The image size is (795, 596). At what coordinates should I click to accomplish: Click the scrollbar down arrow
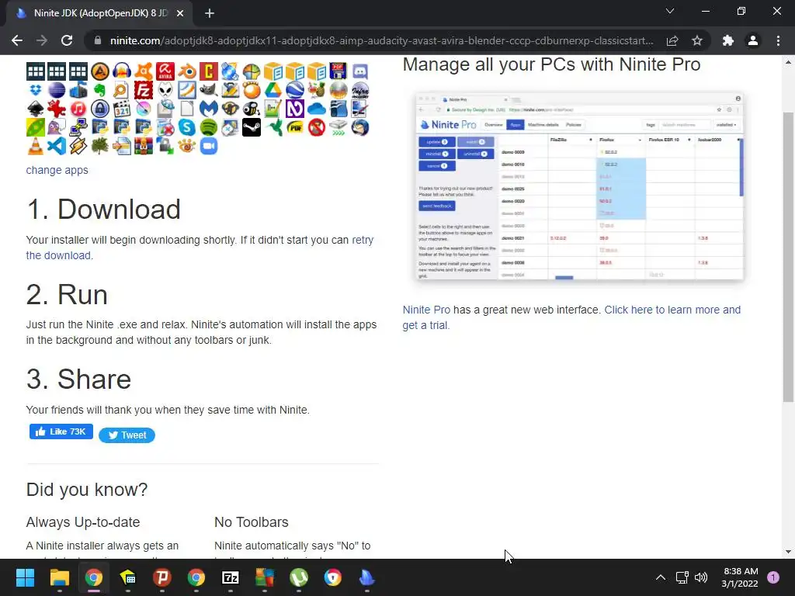(x=789, y=552)
